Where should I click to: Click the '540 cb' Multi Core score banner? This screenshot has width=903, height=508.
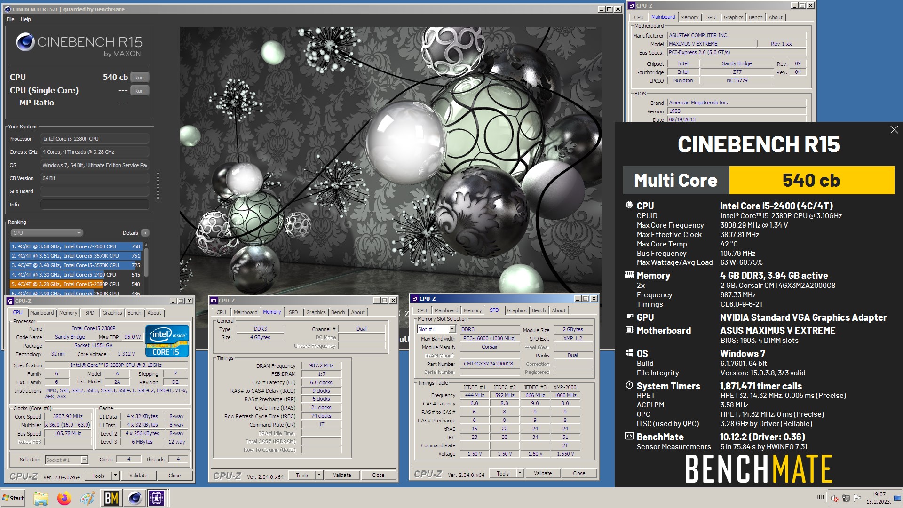click(x=811, y=180)
